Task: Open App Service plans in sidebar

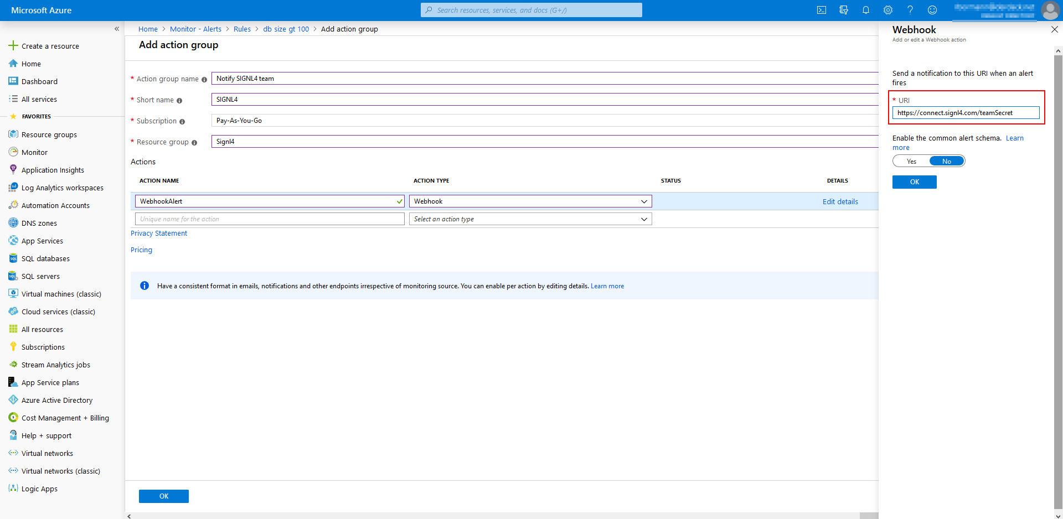Action: point(50,382)
